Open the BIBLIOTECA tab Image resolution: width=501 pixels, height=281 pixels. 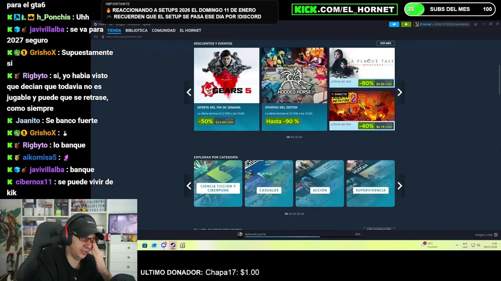[x=136, y=30]
